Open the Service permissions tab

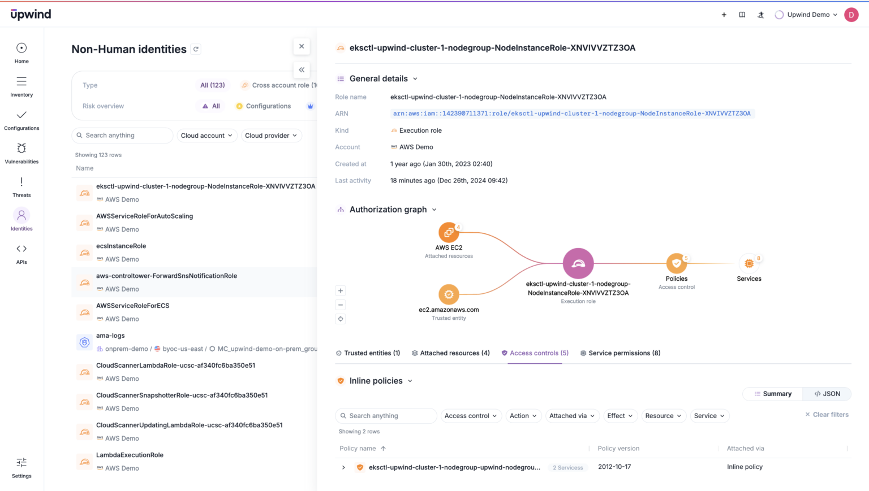click(x=620, y=353)
